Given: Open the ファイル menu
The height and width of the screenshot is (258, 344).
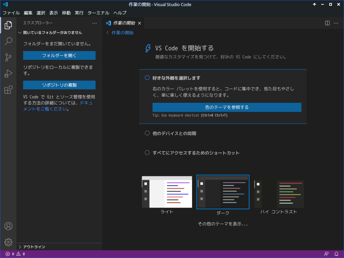Looking at the screenshot, I should coord(11,13).
